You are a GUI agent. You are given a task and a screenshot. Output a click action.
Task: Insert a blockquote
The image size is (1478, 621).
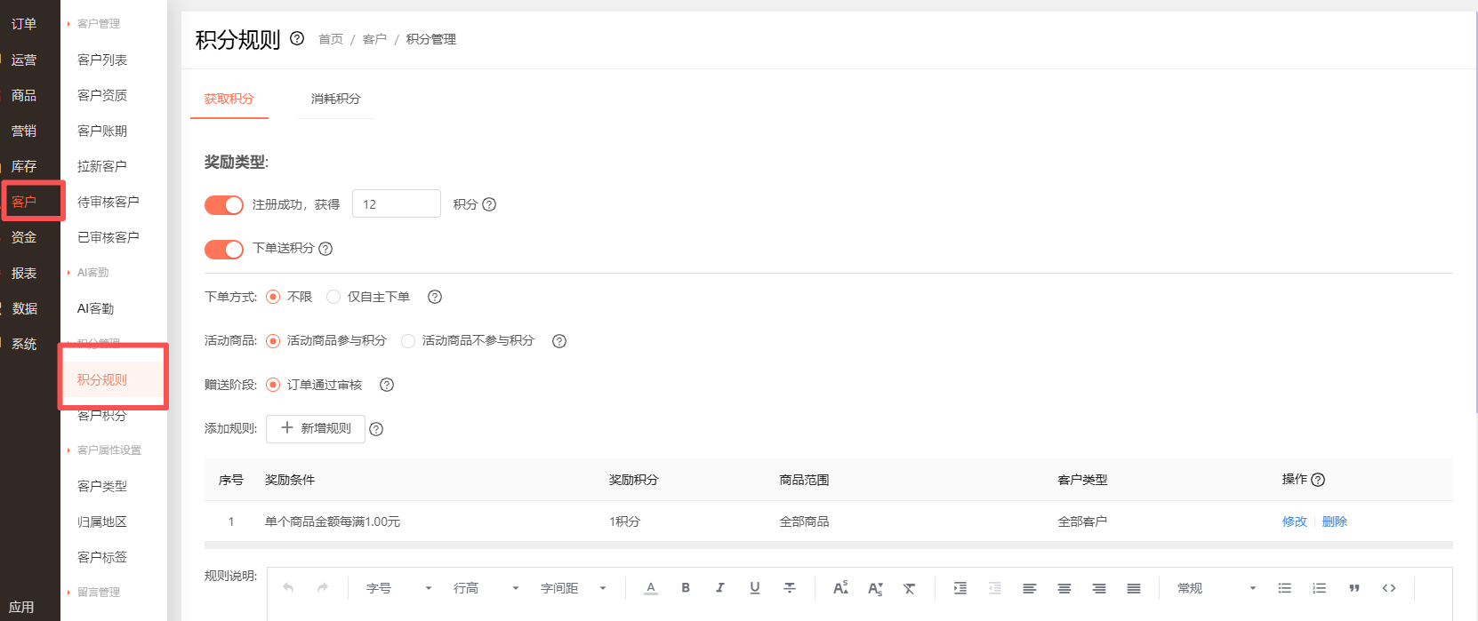click(x=1354, y=588)
